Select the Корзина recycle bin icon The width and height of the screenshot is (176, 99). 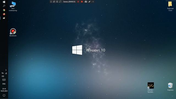pyautogui.click(x=170, y=87)
